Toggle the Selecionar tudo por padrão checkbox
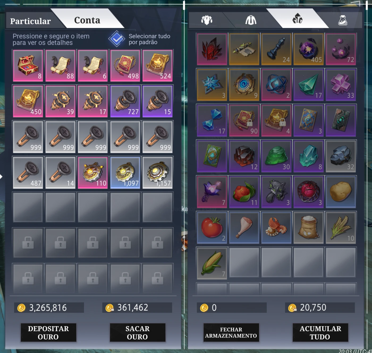The image size is (372, 353). point(117,39)
